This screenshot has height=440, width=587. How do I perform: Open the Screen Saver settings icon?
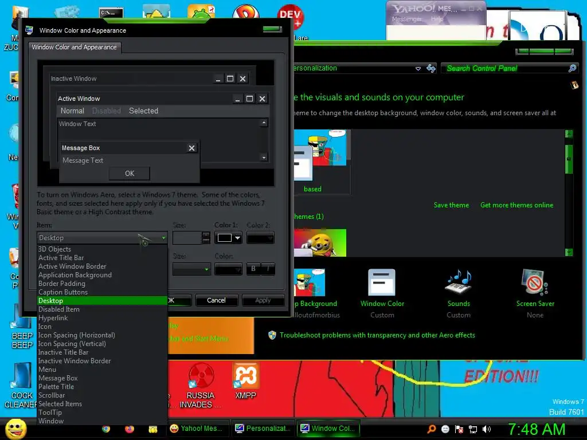pyautogui.click(x=535, y=283)
